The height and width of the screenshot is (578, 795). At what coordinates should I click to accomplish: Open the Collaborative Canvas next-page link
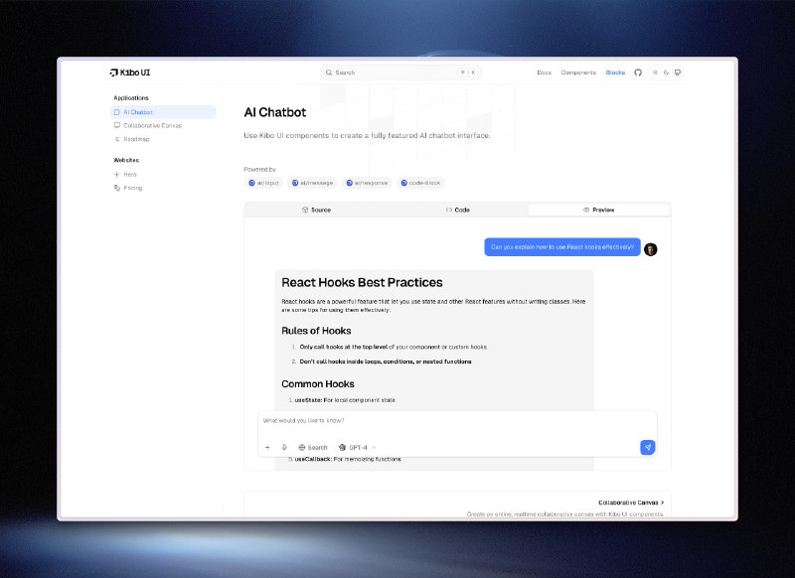click(631, 503)
